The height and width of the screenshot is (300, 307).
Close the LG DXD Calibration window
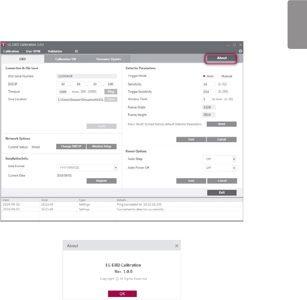click(x=241, y=45)
